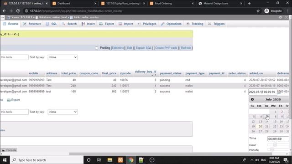This screenshot has width=292, height=164.
Task: Click the Hour slider handle
Action: (275, 145)
